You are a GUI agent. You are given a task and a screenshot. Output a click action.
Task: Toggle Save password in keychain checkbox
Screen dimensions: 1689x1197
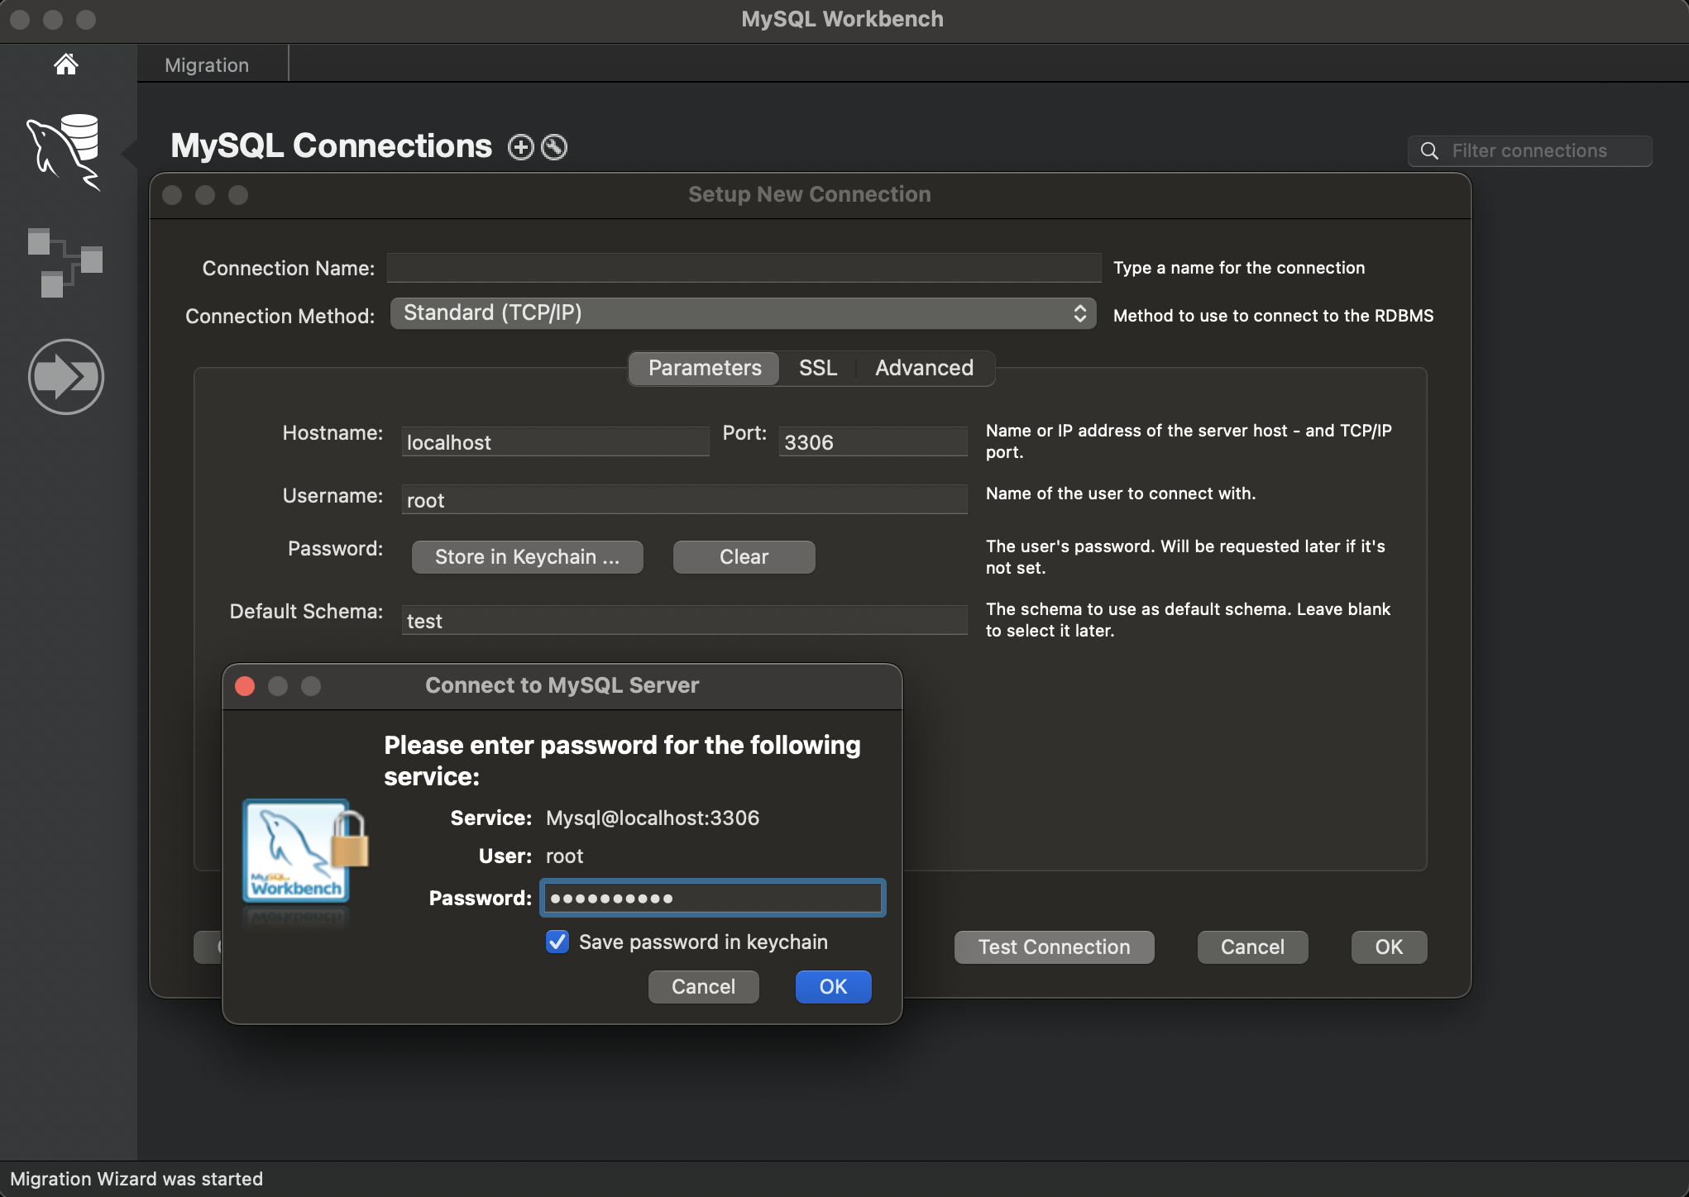coord(557,941)
